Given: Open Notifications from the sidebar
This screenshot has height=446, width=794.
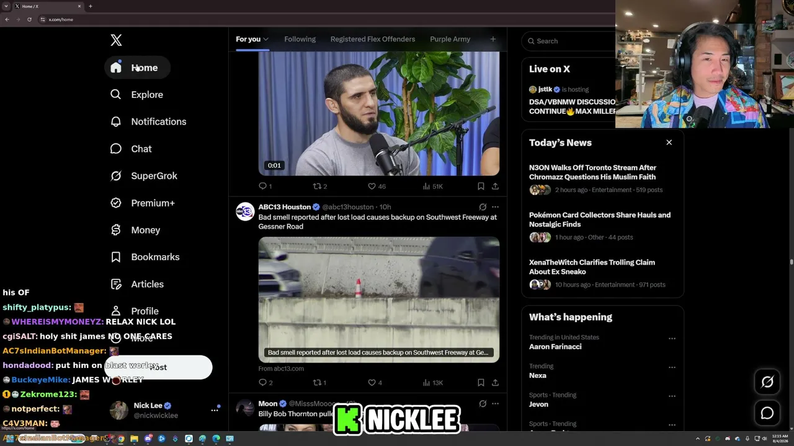Looking at the screenshot, I should click(x=148, y=121).
